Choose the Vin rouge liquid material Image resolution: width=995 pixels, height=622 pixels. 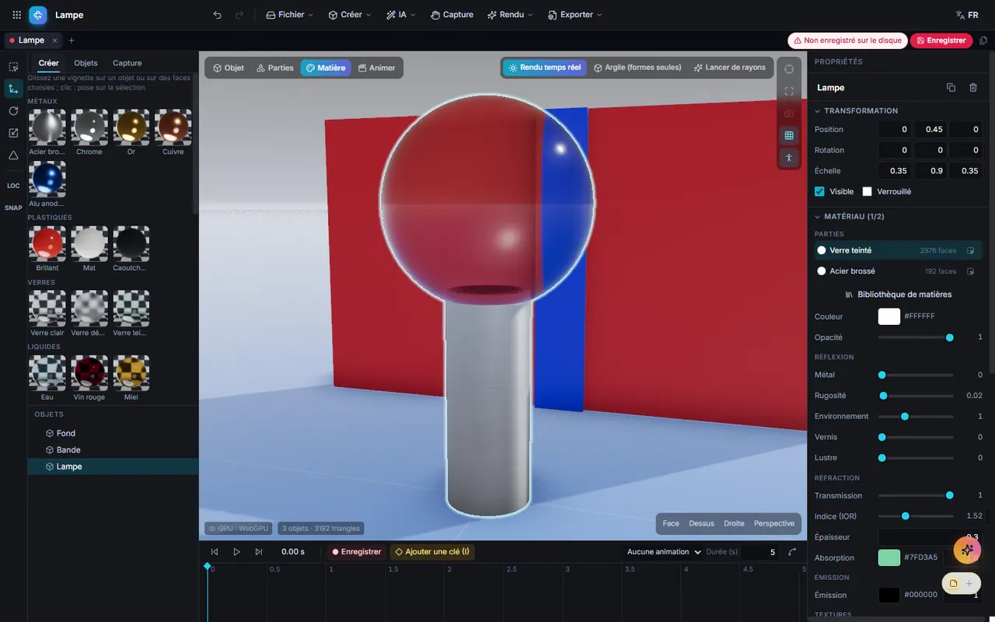(x=89, y=372)
